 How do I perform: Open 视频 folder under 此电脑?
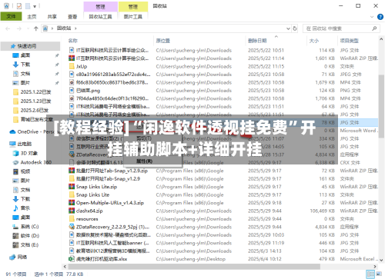25,171
